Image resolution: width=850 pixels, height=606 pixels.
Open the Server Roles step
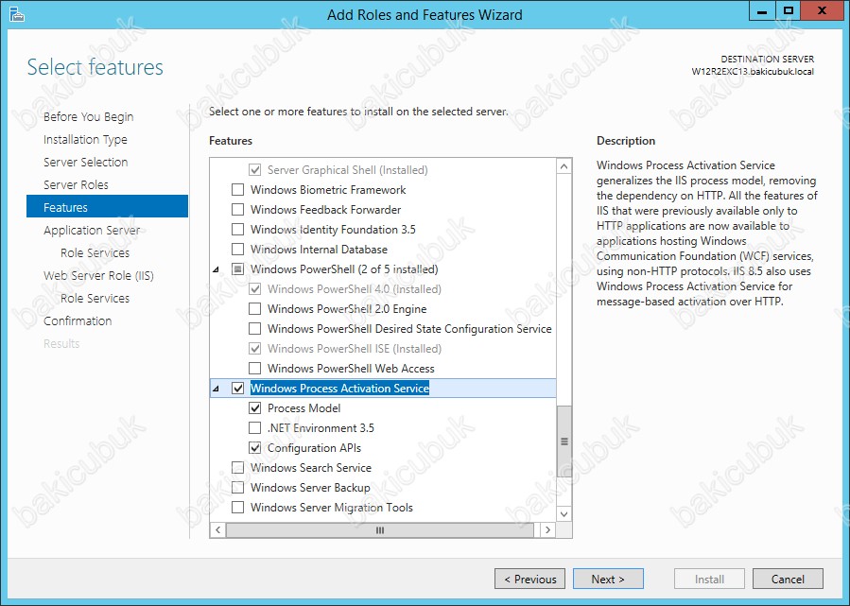(x=76, y=185)
